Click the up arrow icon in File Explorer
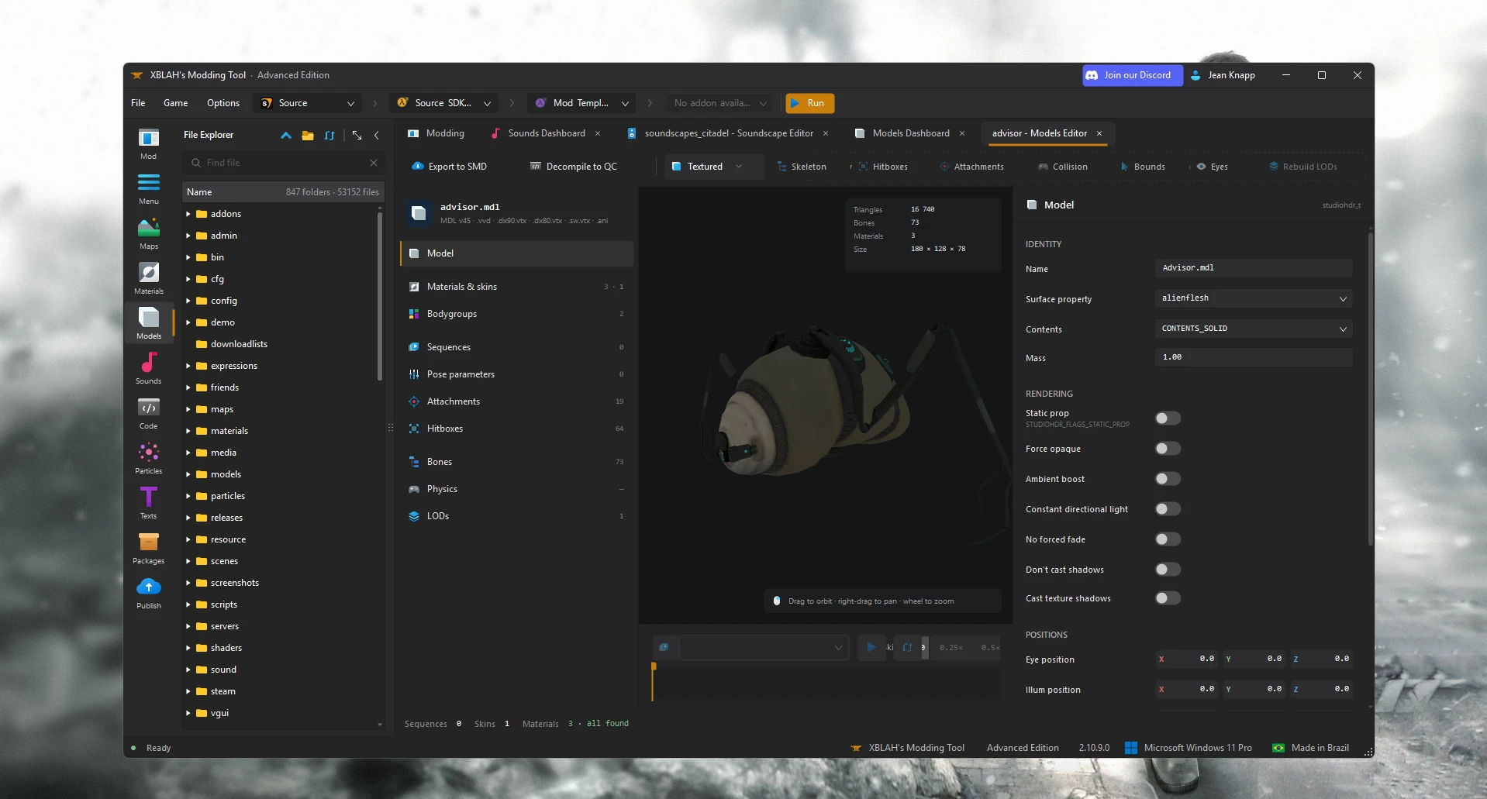 (x=286, y=135)
